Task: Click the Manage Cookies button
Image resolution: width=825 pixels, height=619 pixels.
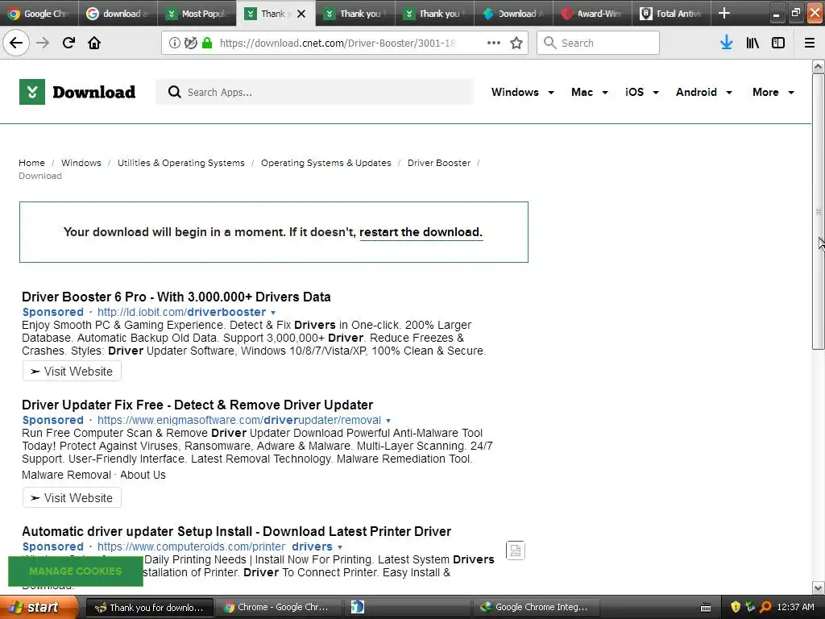Action: (75, 571)
